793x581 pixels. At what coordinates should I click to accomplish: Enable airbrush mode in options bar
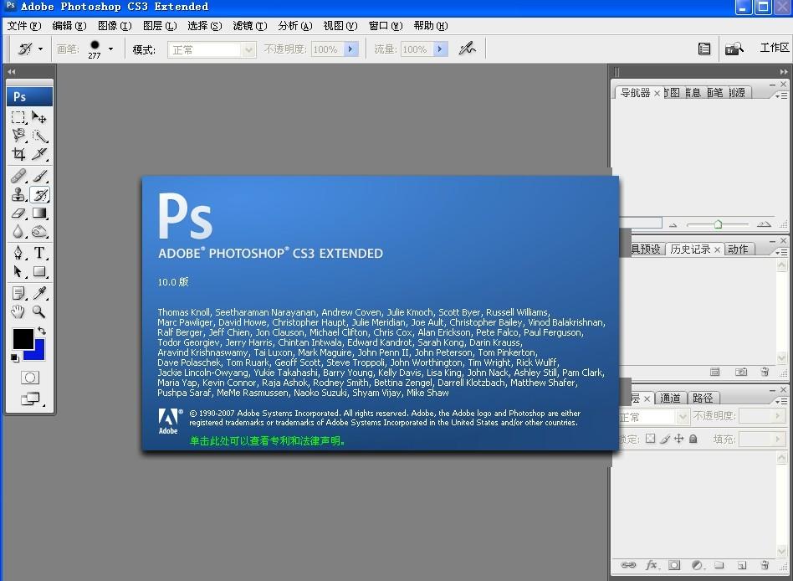[x=467, y=49]
